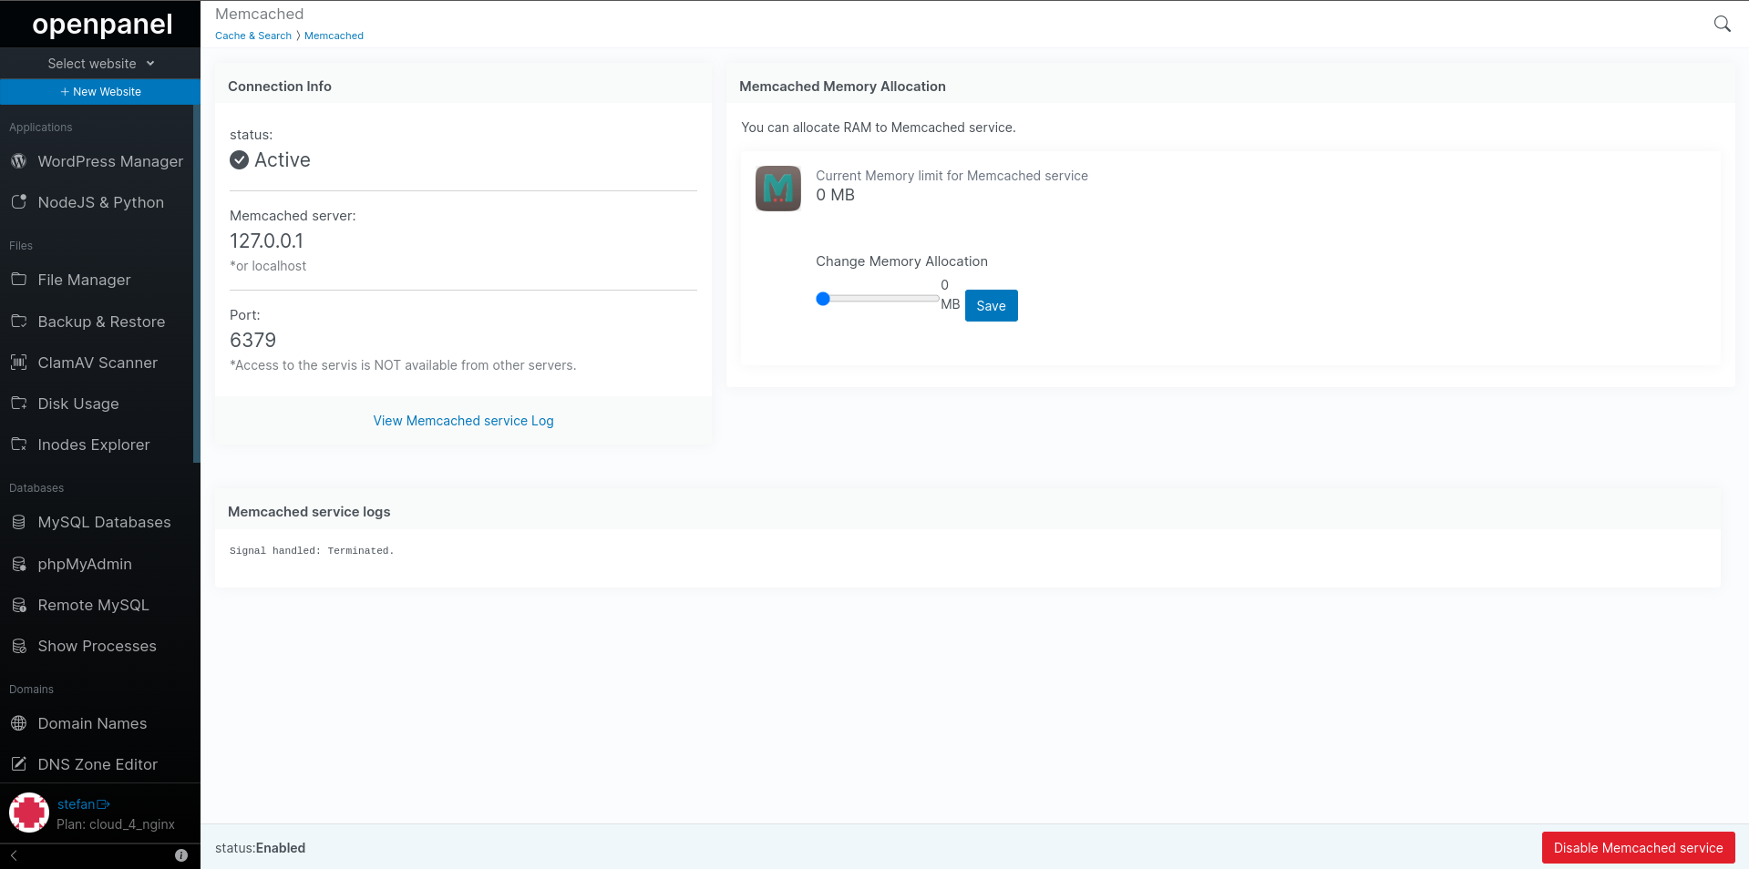Click the Remote MySQL database icon
Screen dimensions: 1749x869
click(x=18, y=605)
